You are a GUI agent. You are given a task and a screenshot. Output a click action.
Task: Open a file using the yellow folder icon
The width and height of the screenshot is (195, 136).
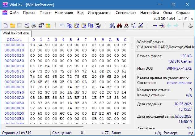[13, 25]
